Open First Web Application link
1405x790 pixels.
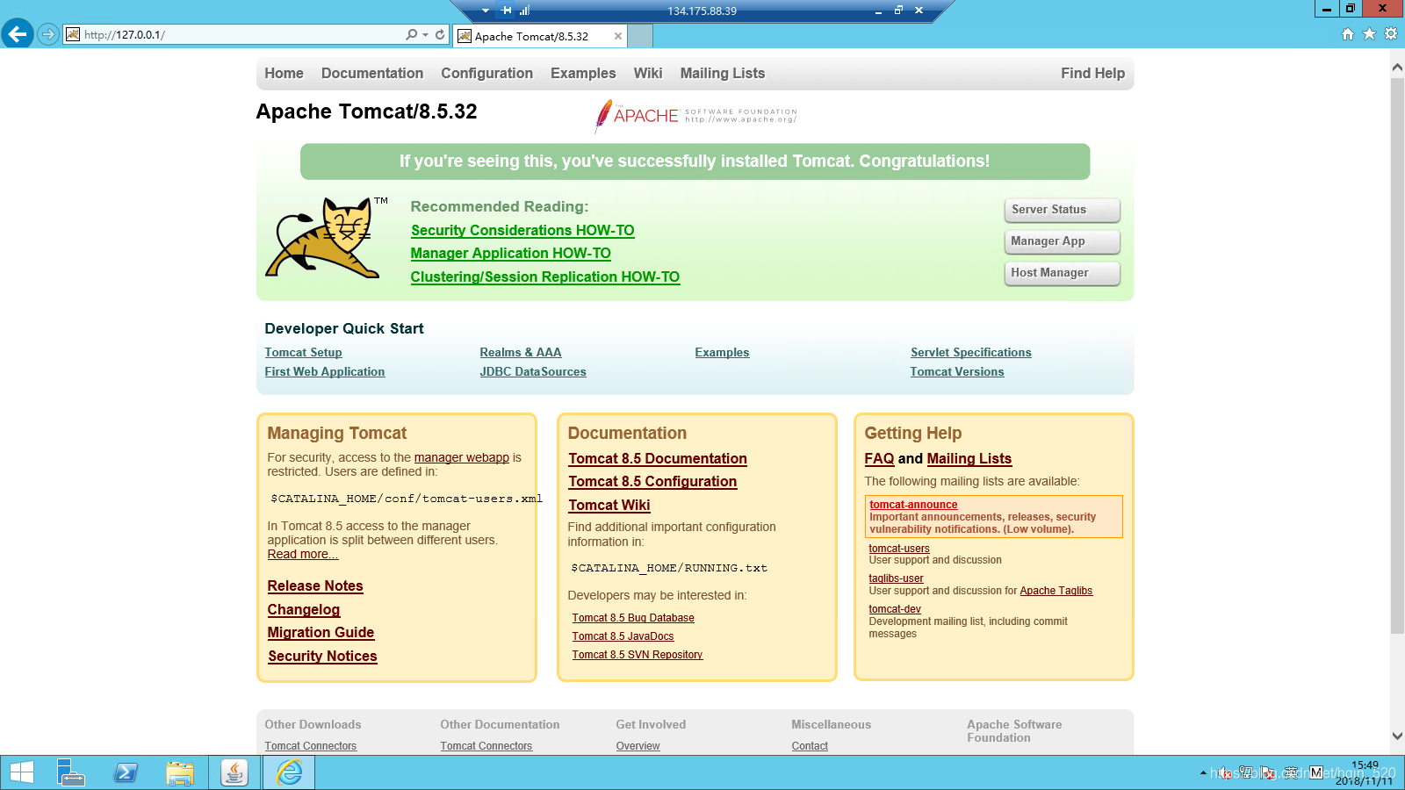(x=324, y=372)
